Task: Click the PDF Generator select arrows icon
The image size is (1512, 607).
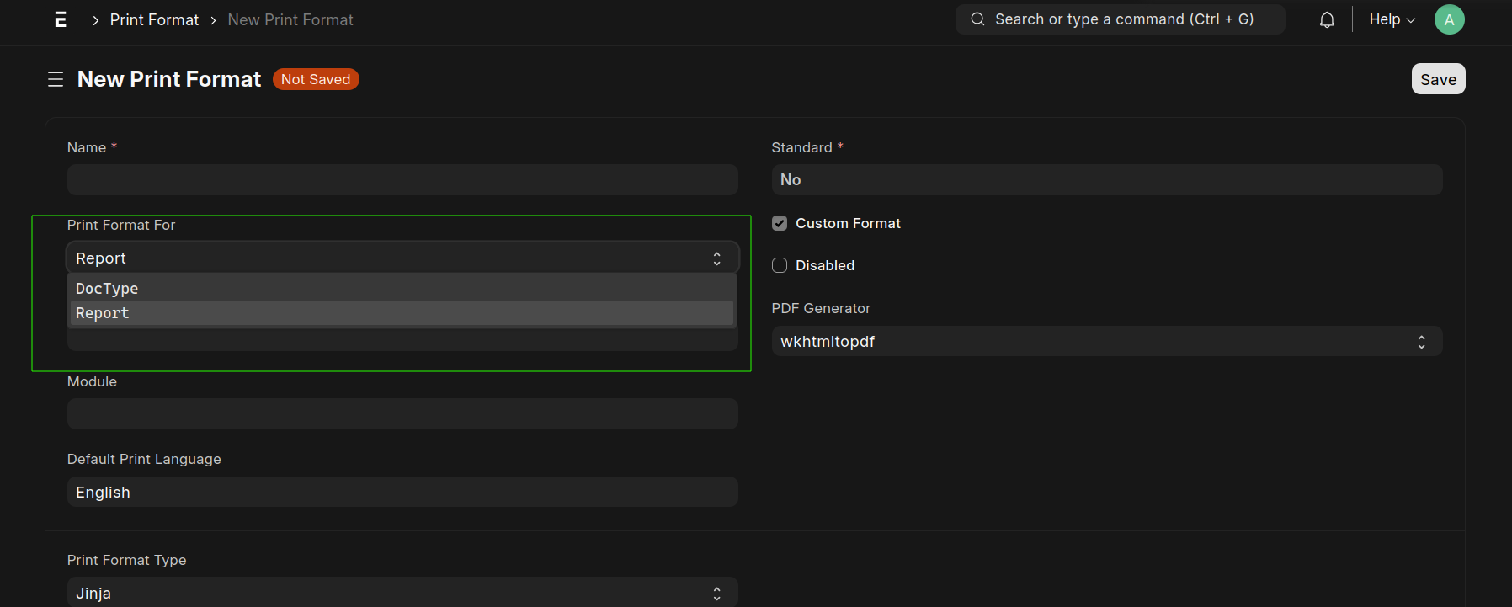Action: [1421, 342]
